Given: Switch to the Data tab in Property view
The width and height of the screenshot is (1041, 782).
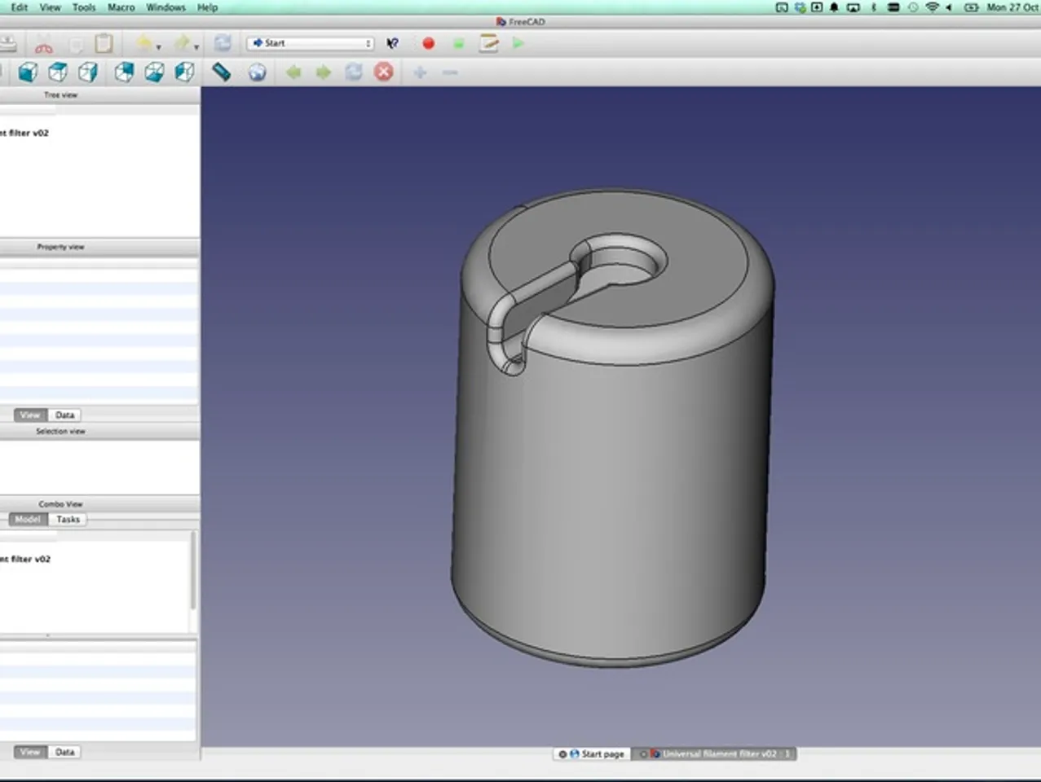Looking at the screenshot, I should tap(64, 415).
